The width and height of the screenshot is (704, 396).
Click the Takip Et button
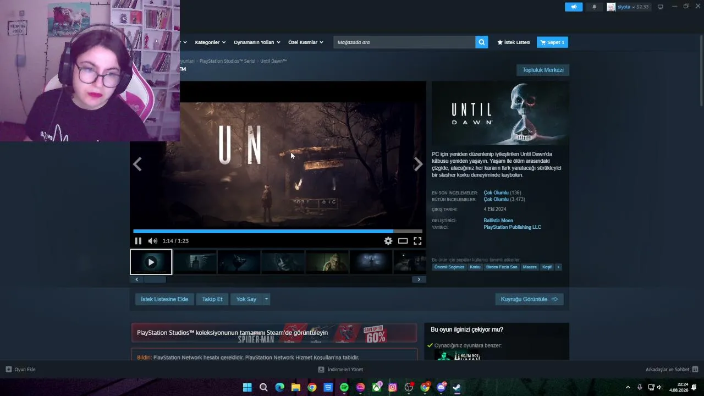coord(212,299)
